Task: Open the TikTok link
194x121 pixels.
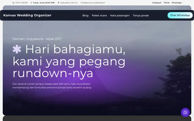Action: point(166,3)
